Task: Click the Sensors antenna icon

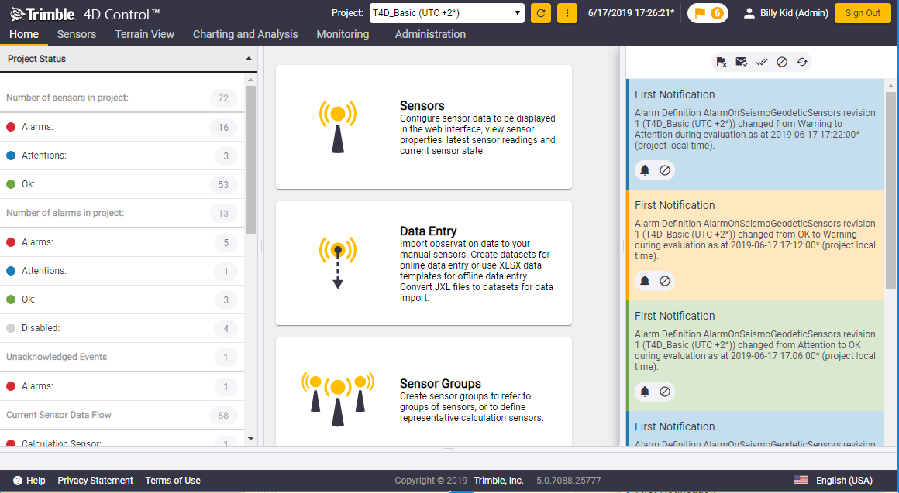Action: point(338,127)
